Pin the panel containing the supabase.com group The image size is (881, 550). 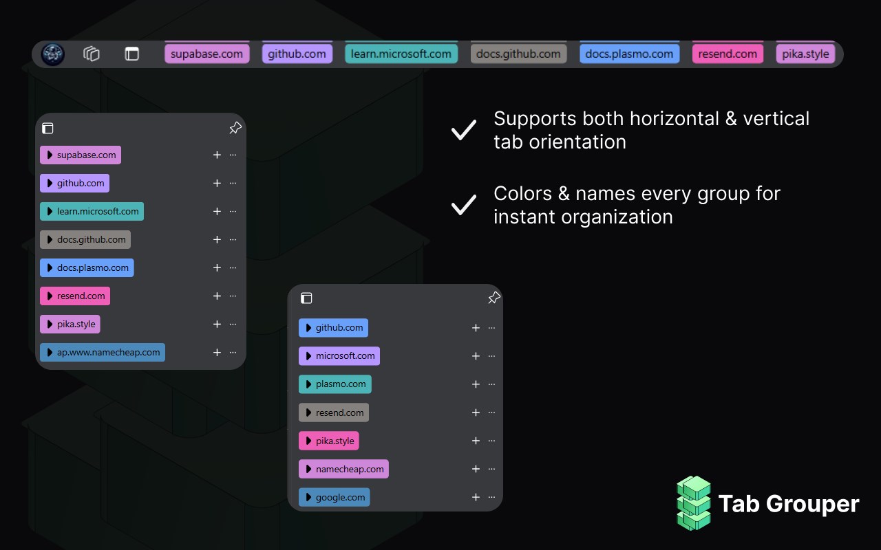[235, 128]
